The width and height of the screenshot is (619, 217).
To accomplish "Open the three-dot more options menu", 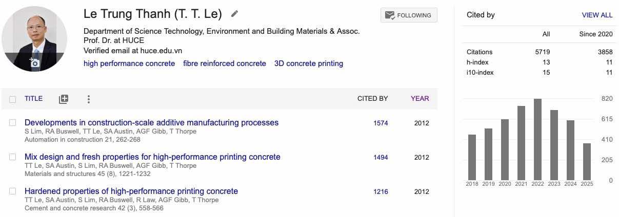I will click(x=89, y=99).
